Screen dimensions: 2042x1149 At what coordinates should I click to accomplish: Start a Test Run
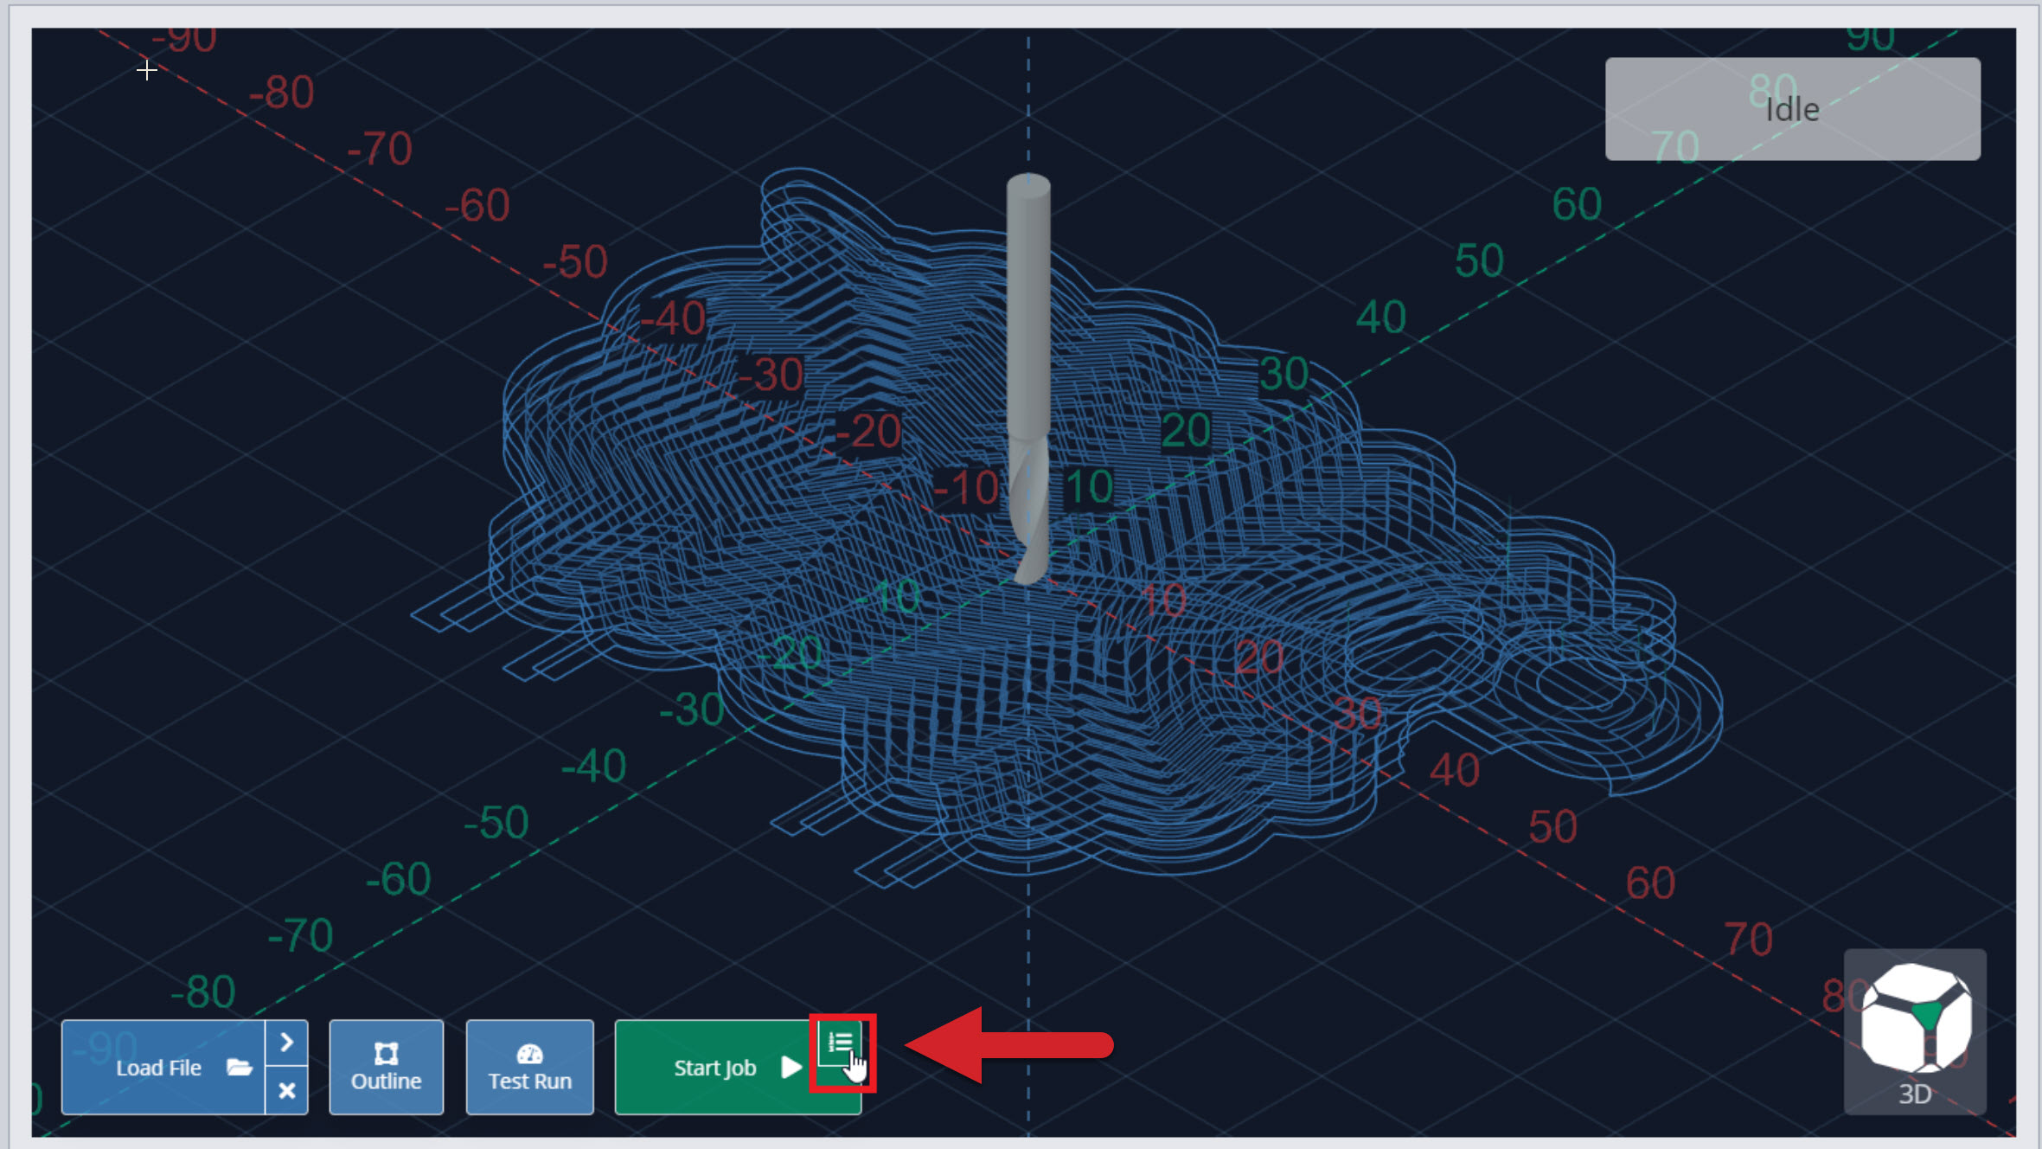coord(529,1067)
